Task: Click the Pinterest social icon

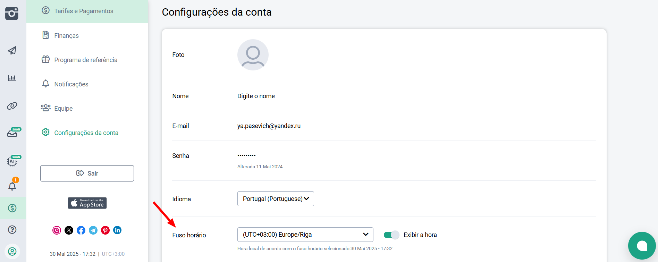Action: pyautogui.click(x=105, y=230)
